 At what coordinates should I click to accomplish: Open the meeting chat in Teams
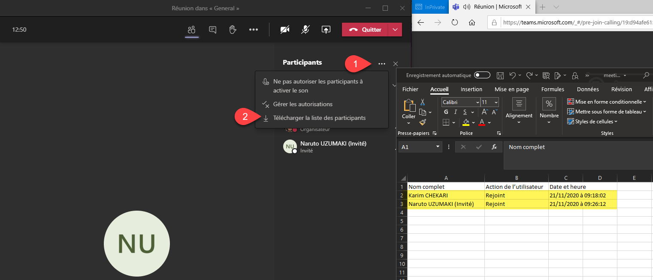[212, 30]
